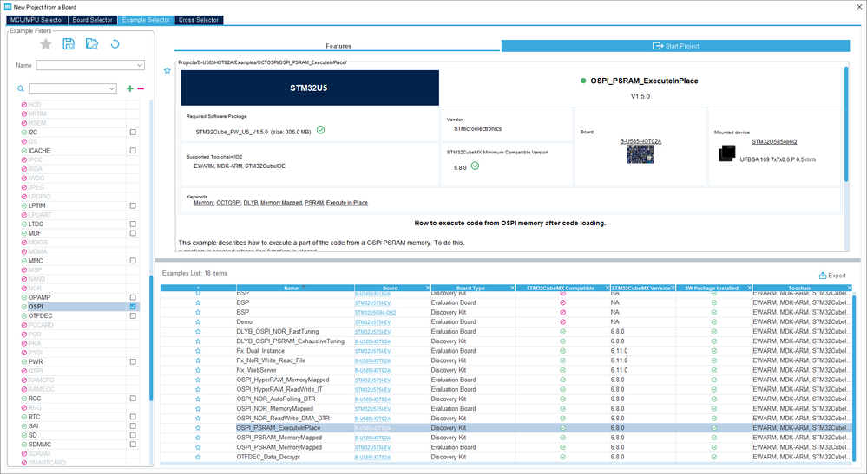Open the Name dropdown in Example Filters
This screenshot has height=474, width=867.
[x=140, y=65]
